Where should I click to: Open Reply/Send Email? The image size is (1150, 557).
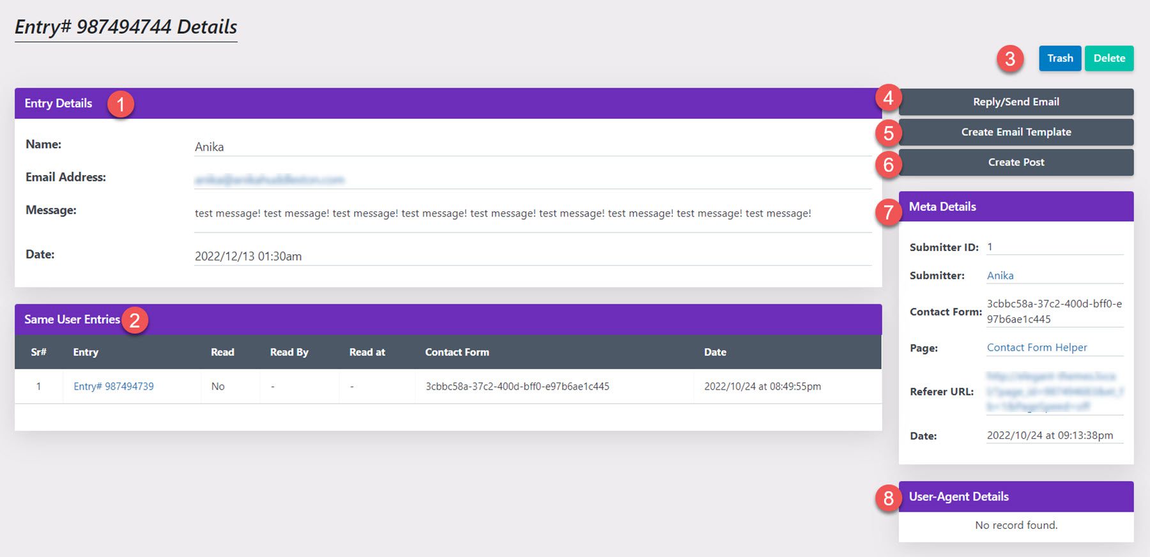pos(1016,102)
